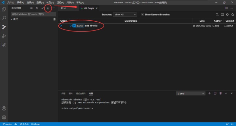
Task: Click the notifications bell in the status bar
Action: coord(233,124)
